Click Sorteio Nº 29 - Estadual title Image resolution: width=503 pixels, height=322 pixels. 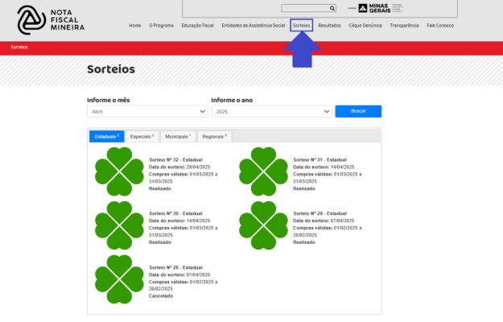click(320, 213)
